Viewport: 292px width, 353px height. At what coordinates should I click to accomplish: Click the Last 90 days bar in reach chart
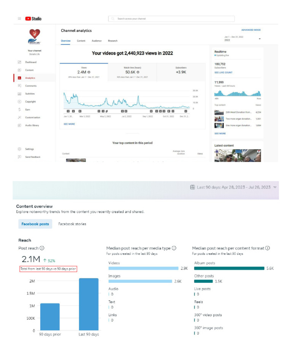89,304
